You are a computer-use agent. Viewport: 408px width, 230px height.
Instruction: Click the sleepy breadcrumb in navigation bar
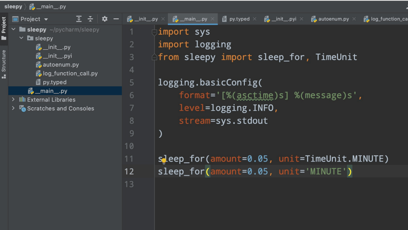tap(13, 7)
